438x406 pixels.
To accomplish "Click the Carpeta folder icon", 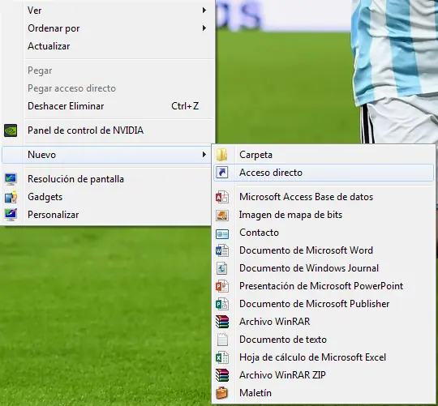I will (222, 155).
